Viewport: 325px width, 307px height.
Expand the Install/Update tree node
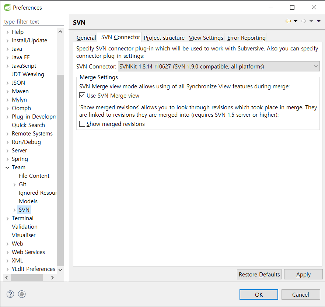(x=7, y=40)
